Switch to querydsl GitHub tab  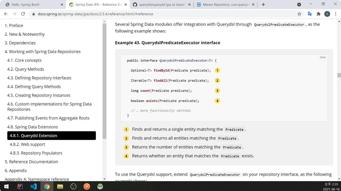tap(162, 5)
